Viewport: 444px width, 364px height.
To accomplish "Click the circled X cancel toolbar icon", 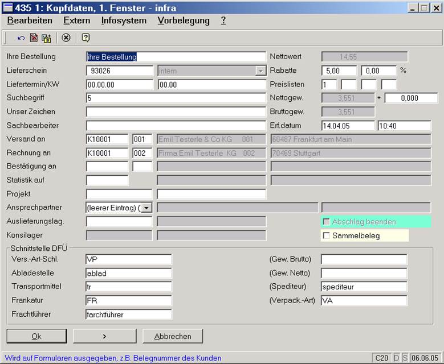I will (66, 38).
